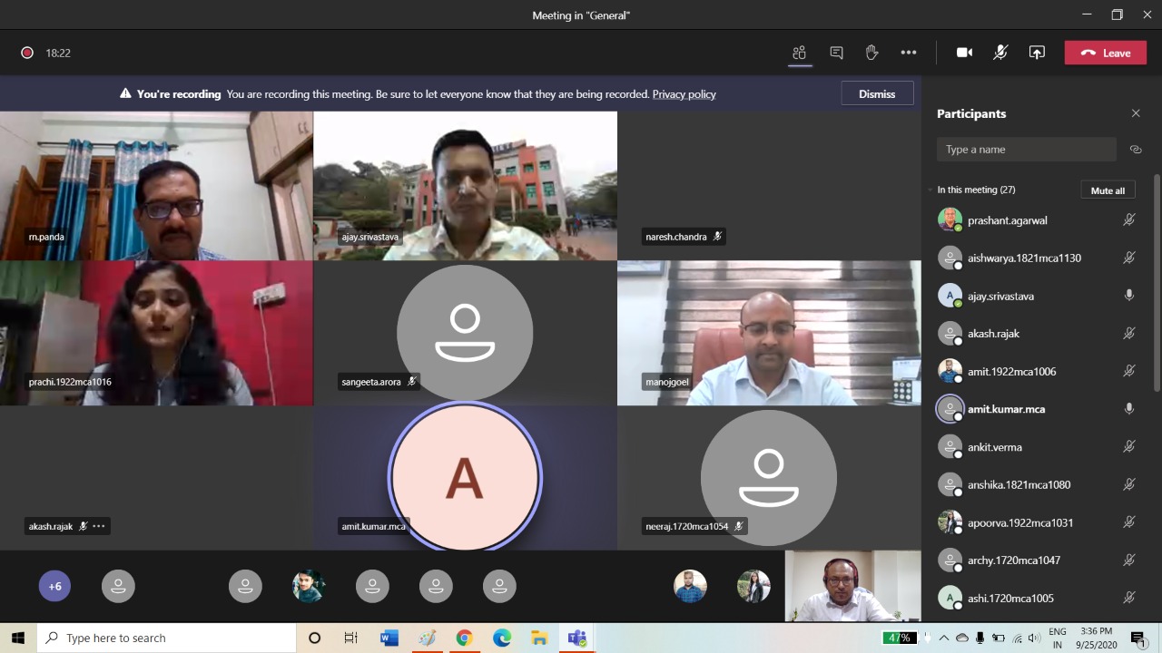The image size is (1162, 653).
Task: Open the conversation chat icon
Action: click(x=836, y=53)
